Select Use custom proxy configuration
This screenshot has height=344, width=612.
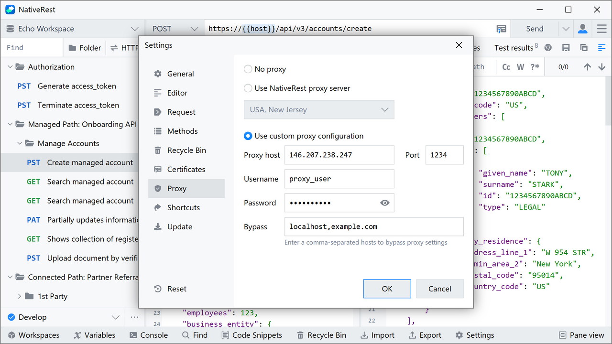pos(248,136)
